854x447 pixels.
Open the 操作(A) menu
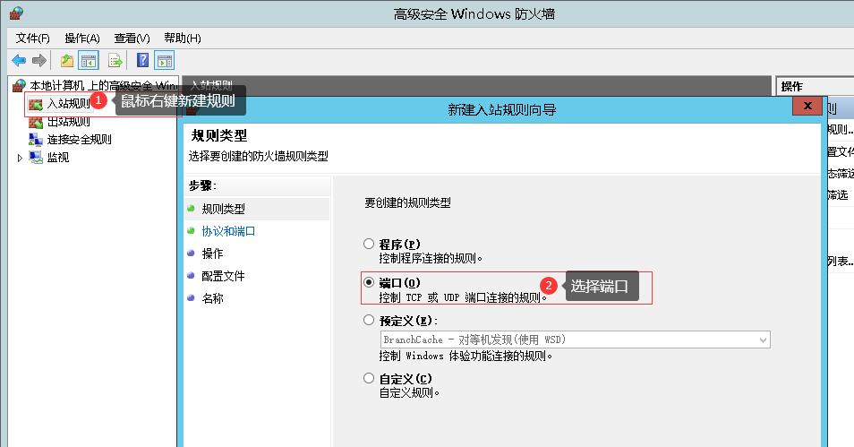[x=82, y=39]
